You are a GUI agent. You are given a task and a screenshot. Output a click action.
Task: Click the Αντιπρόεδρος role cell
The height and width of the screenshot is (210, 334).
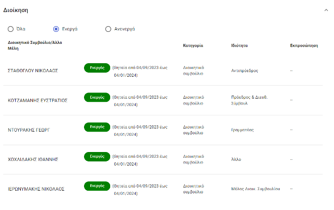point(245,71)
